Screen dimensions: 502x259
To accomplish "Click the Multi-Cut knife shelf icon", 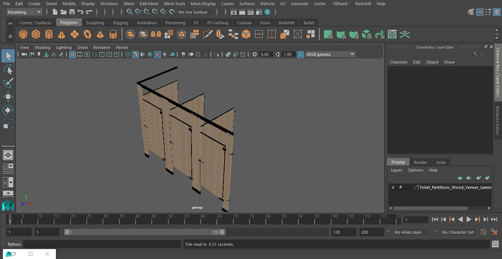I will (208, 35).
